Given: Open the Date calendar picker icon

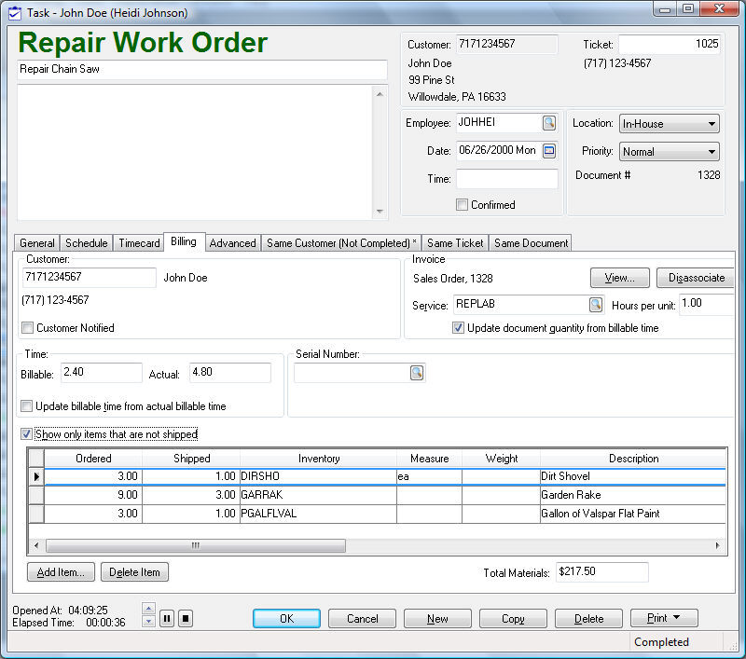Looking at the screenshot, I should tap(548, 150).
